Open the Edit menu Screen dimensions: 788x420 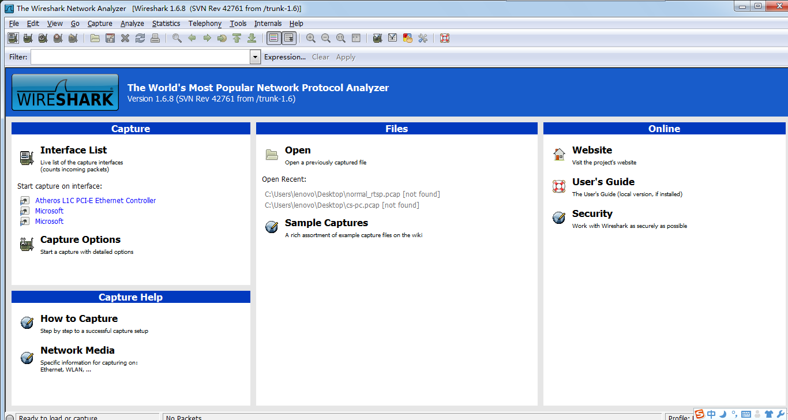(x=33, y=24)
